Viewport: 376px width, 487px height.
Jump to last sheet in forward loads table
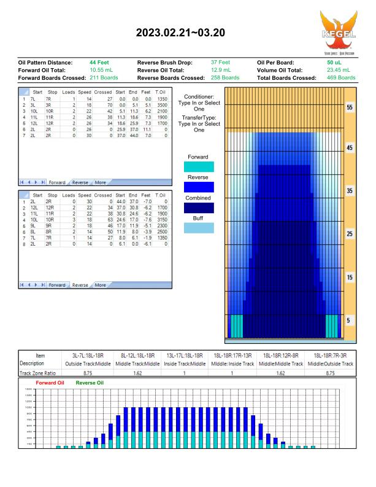coord(43,182)
